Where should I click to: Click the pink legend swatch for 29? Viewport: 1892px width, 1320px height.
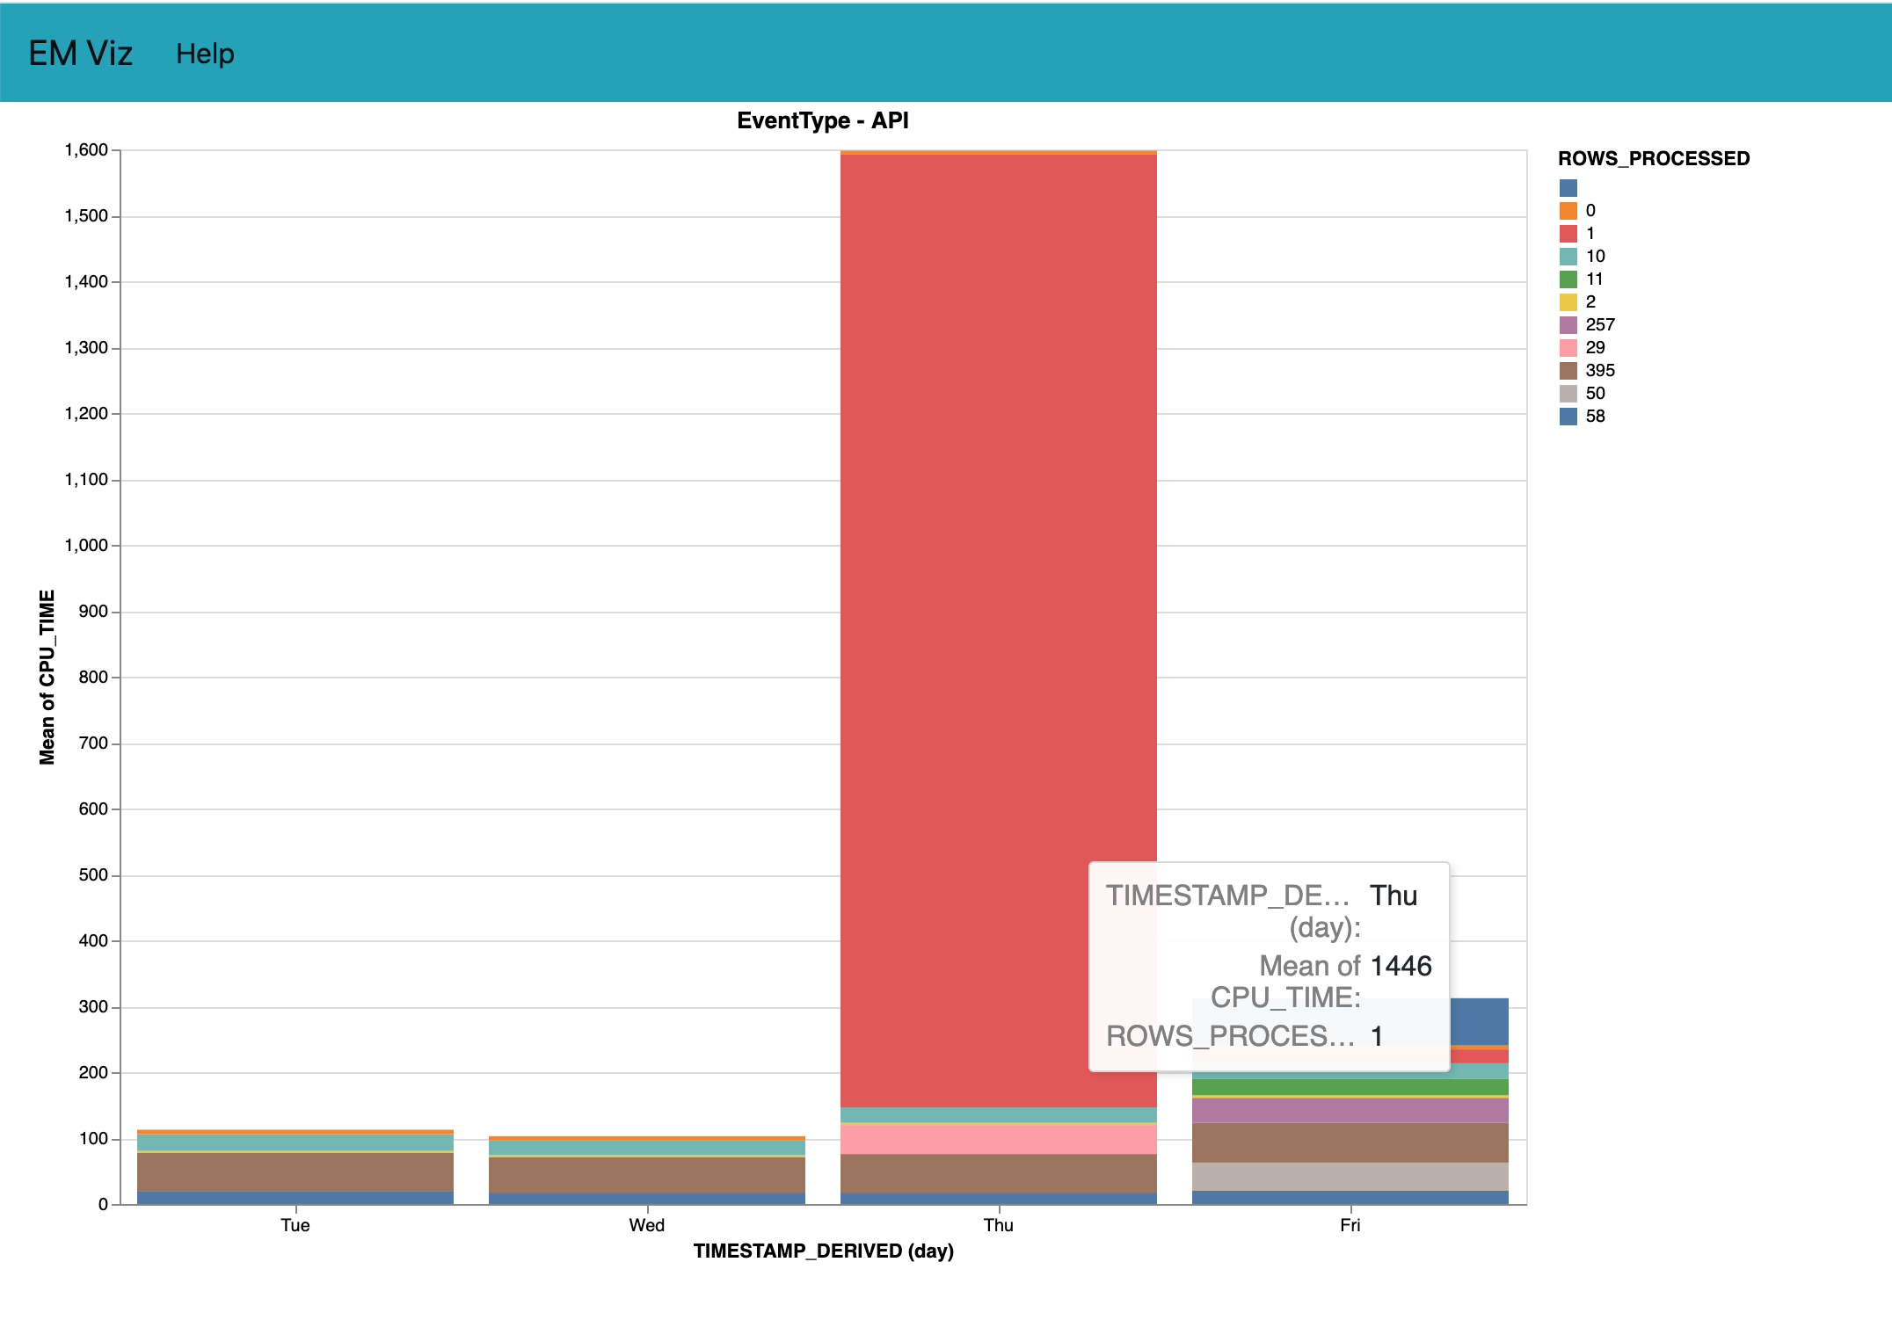click(x=1568, y=348)
